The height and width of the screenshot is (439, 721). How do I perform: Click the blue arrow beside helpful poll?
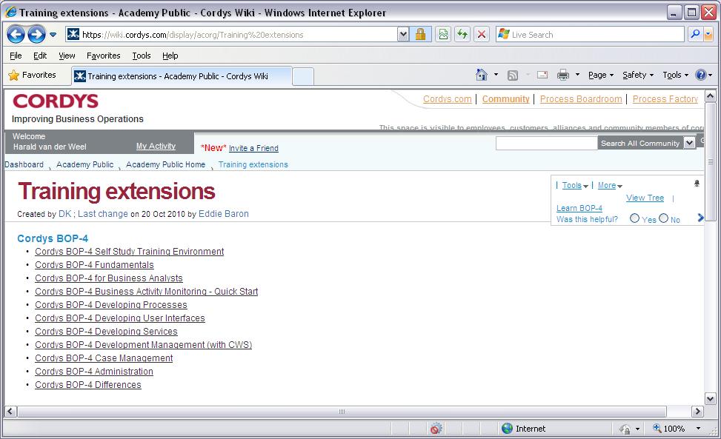click(700, 218)
